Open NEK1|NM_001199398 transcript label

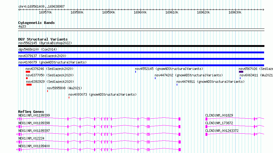34,123
